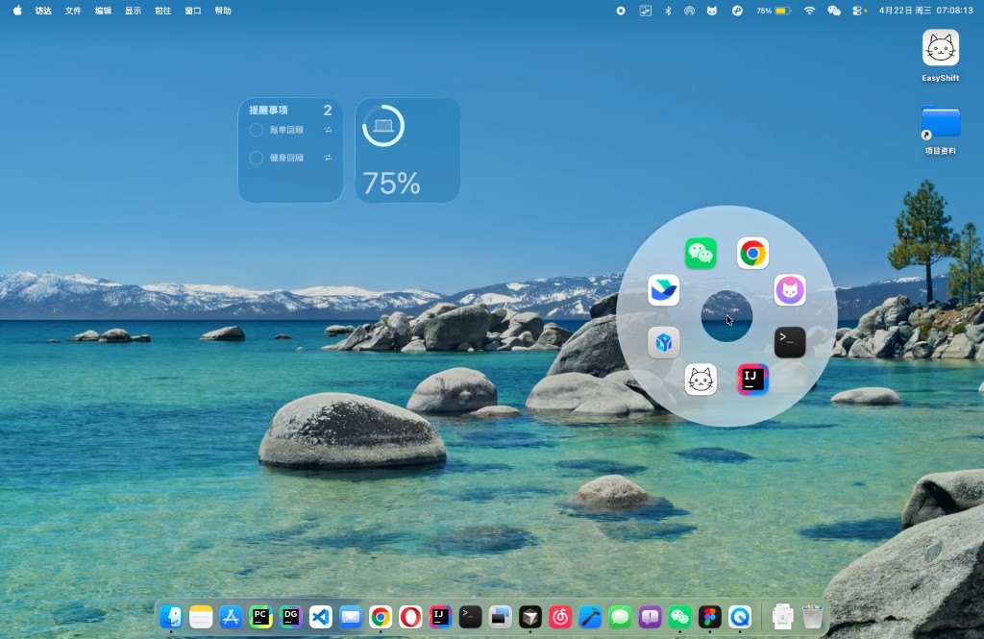Image resolution: width=984 pixels, height=639 pixels.
Task: Open the 文件 menu
Action: coord(73,11)
